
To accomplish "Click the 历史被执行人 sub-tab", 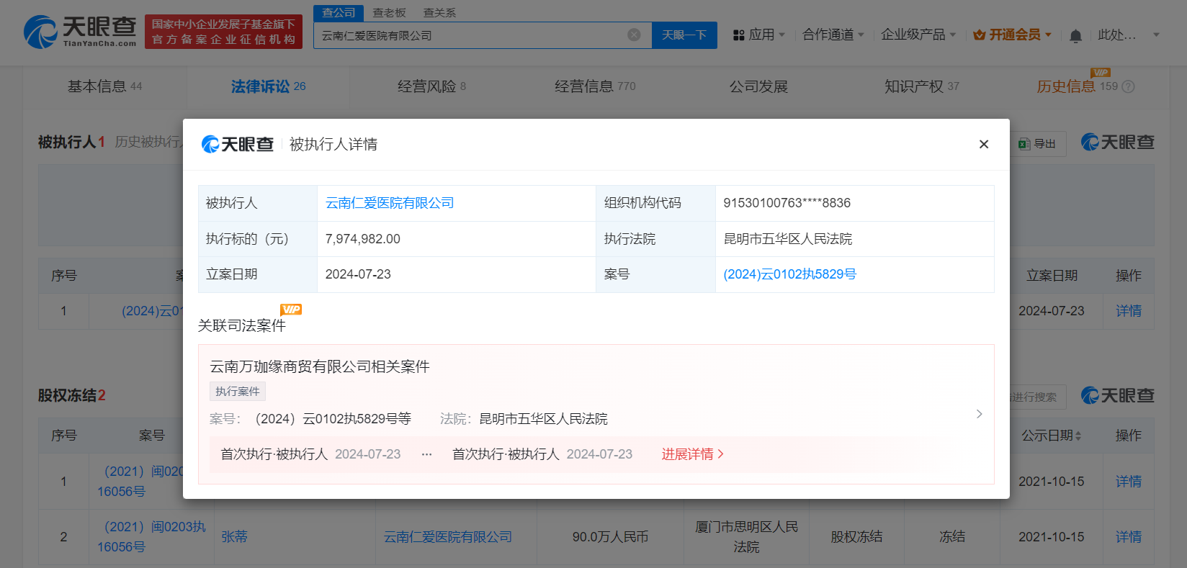I will (148, 142).
